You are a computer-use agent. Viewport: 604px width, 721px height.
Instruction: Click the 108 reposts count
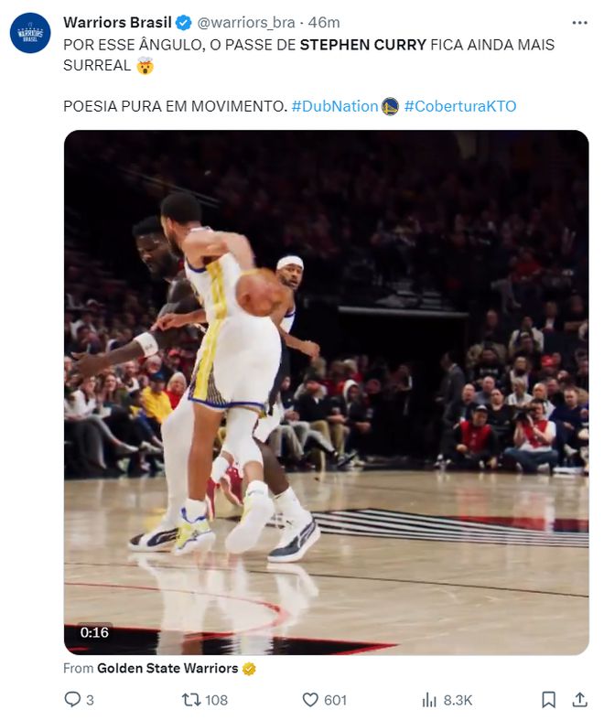pos(216,700)
